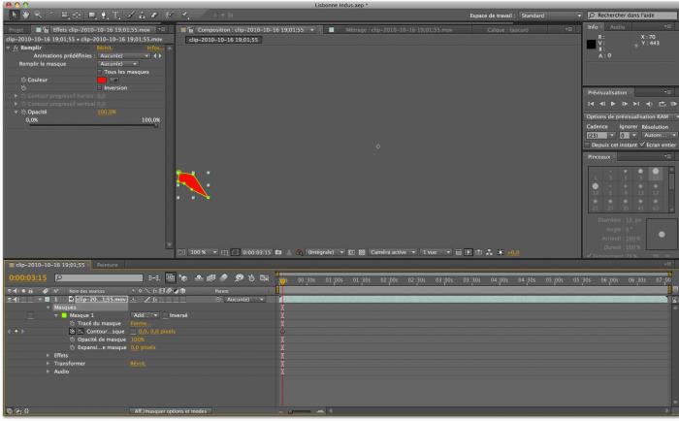
Task: Select the Hand tool in the toolbar
Action: 23,16
